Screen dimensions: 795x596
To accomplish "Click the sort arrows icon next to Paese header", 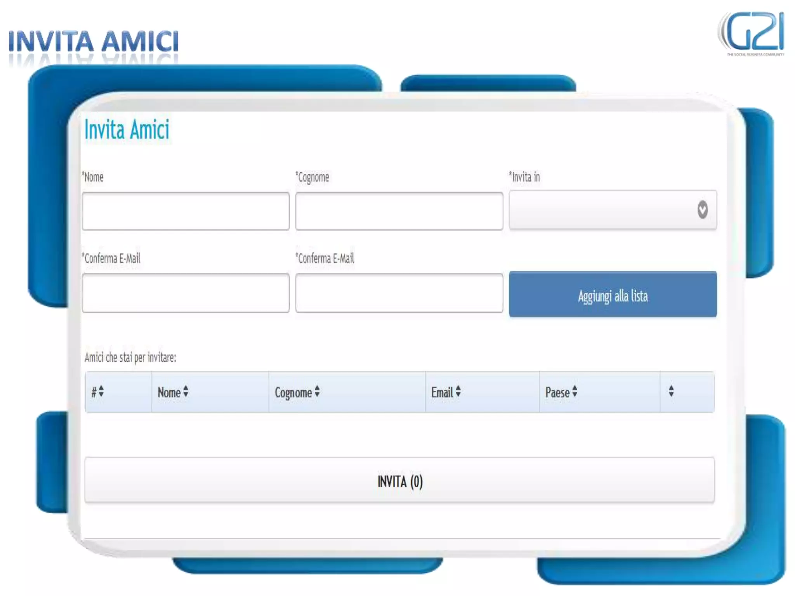I will click(x=575, y=391).
